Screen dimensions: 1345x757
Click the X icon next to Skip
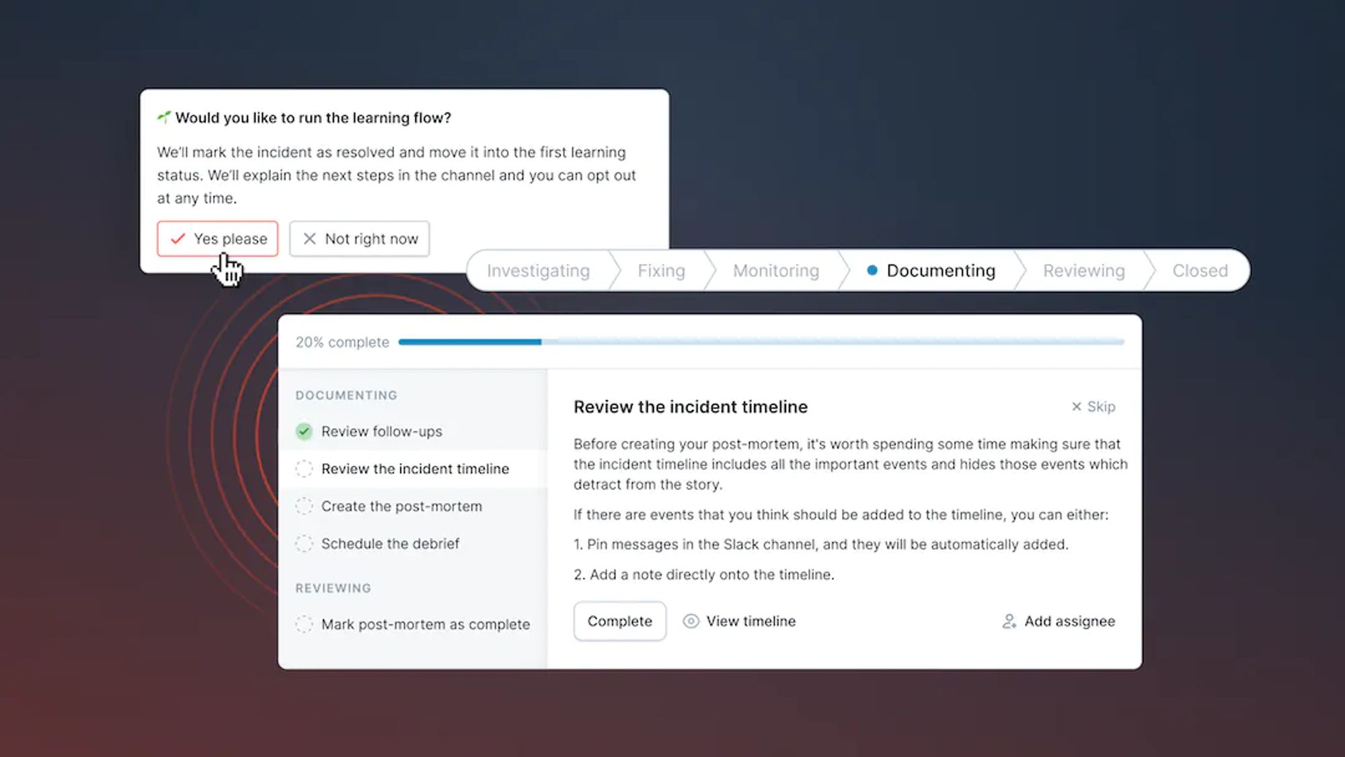[x=1076, y=407]
